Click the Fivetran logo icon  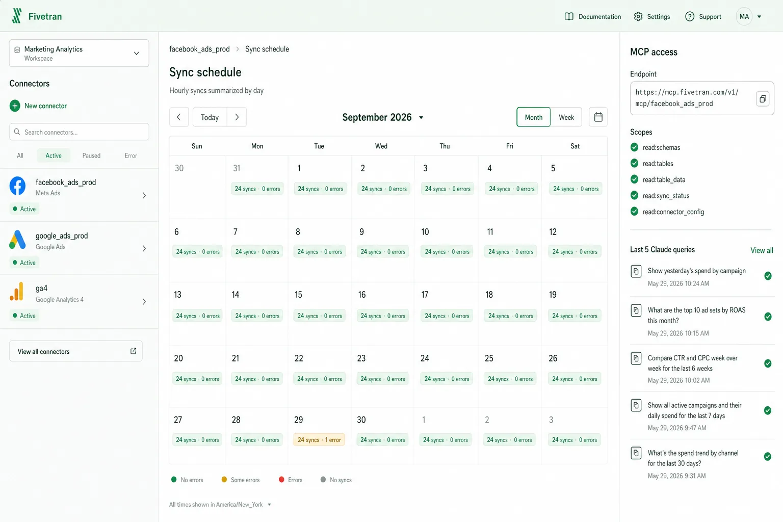(17, 16)
